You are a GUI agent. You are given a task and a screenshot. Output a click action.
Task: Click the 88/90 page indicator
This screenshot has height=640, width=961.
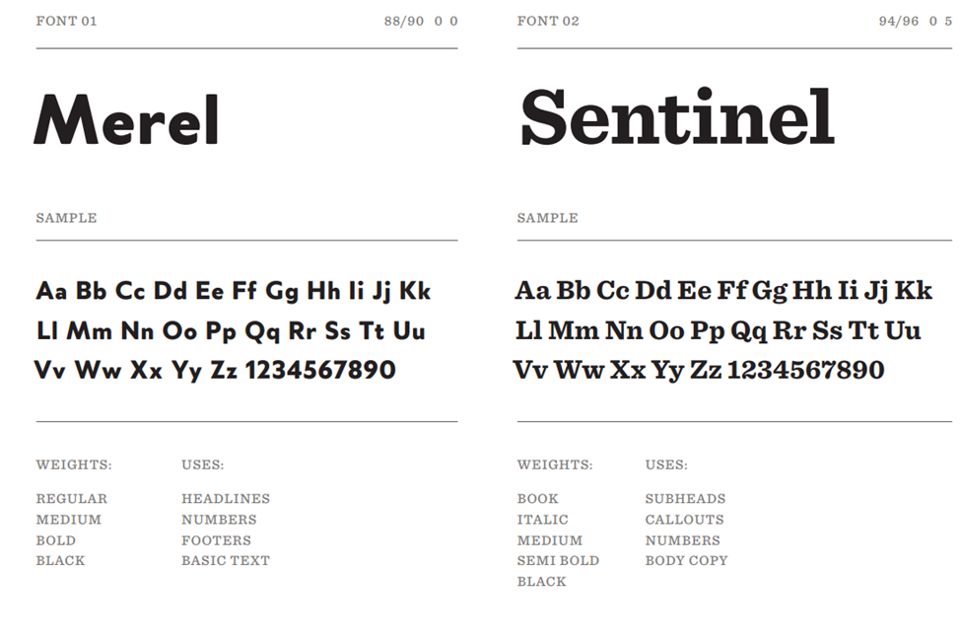404,21
